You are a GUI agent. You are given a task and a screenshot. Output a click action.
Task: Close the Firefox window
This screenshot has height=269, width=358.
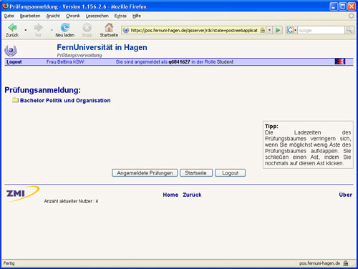pos(352,6)
